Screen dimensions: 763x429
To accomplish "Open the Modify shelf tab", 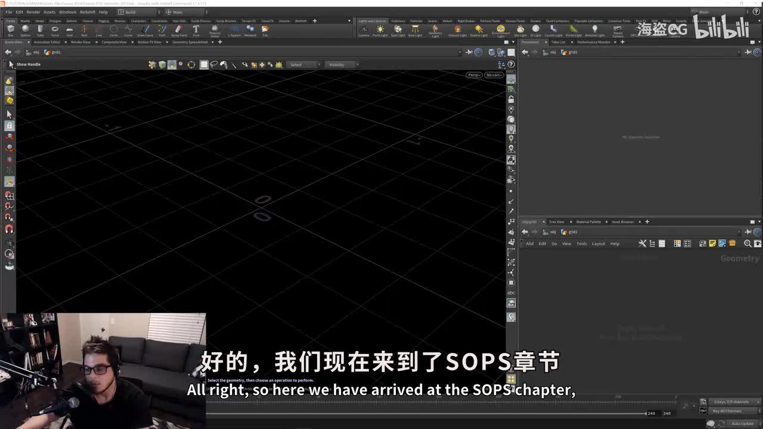I will [x=25, y=21].
